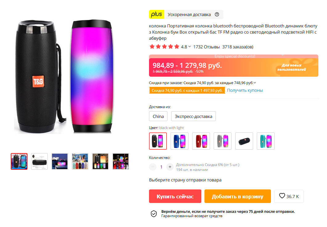Follow the Получить купоны link
The image size is (327, 227).
point(245,90)
